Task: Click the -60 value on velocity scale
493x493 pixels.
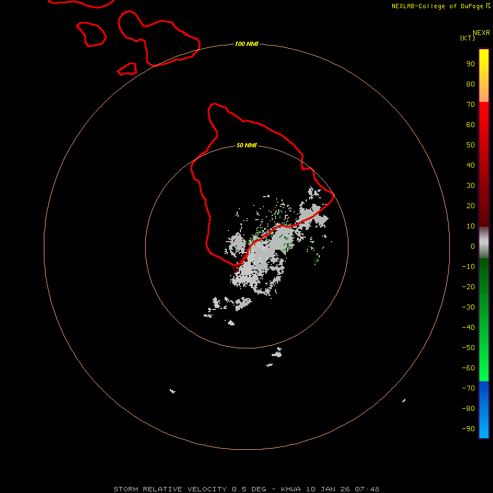Action: pyautogui.click(x=468, y=368)
